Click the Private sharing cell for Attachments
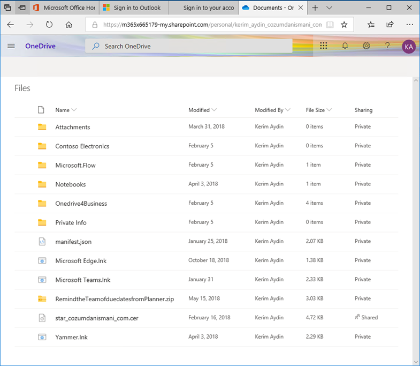The width and height of the screenshot is (420, 366). (363, 126)
